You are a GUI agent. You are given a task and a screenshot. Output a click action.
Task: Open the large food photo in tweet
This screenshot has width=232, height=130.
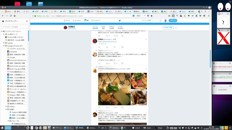[115, 89]
